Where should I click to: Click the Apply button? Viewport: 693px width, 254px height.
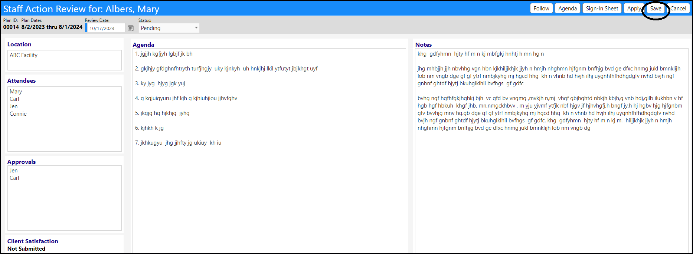pos(634,9)
